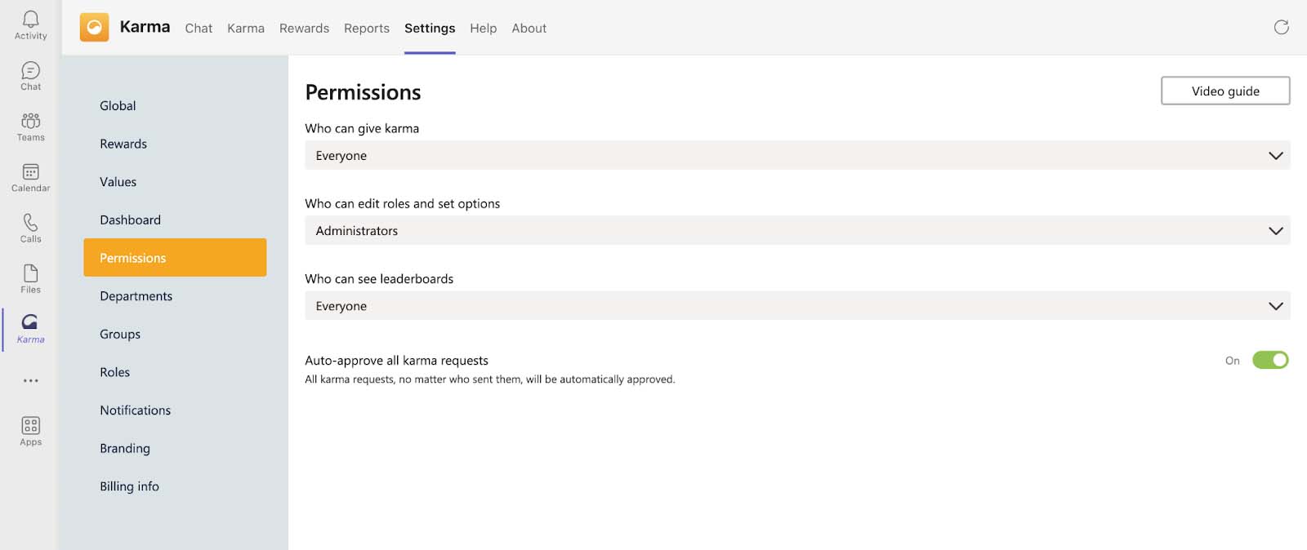The image size is (1307, 550).
Task: Open Chat in the Teams sidebar
Action: [30, 76]
